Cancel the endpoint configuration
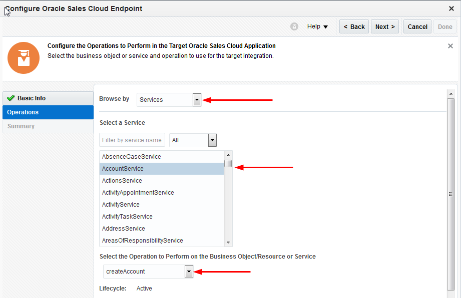Image resolution: width=461 pixels, height=298 pixels. (x=417, y=26)
